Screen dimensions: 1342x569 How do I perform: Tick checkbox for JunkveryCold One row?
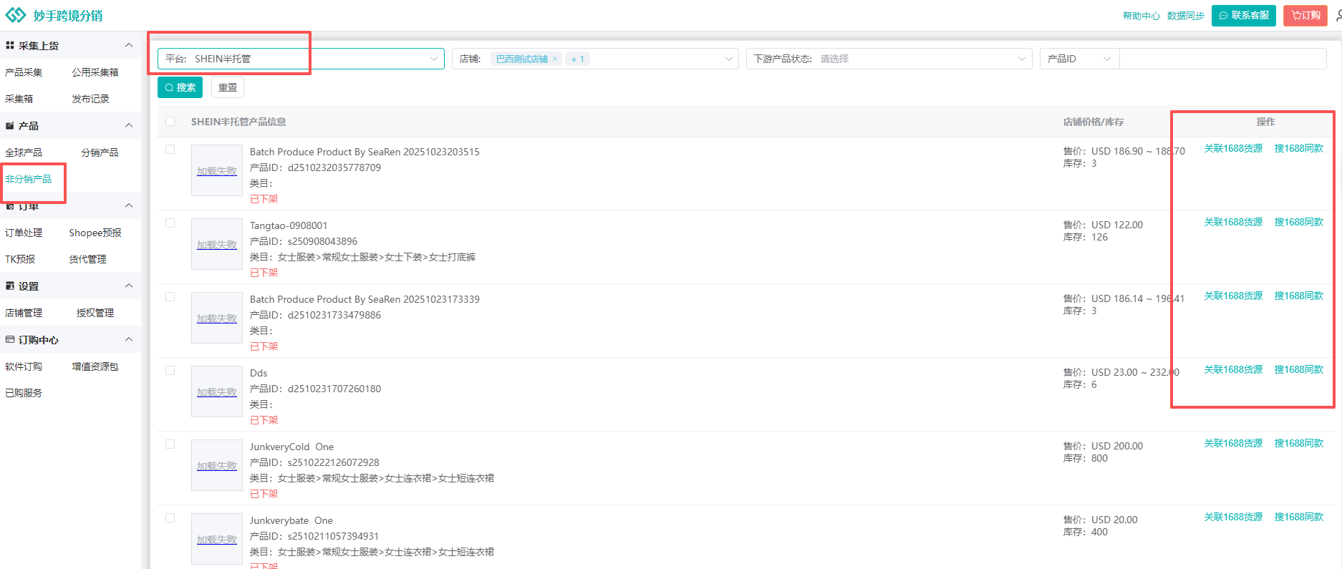coord(170,444)
